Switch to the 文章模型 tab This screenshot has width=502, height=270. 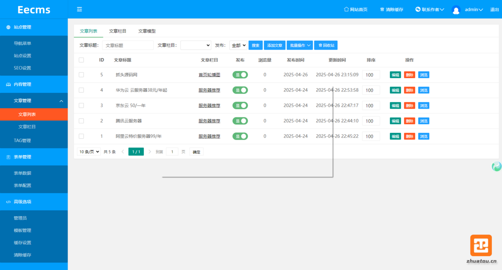pyautogui.click(x=147, y=31)
